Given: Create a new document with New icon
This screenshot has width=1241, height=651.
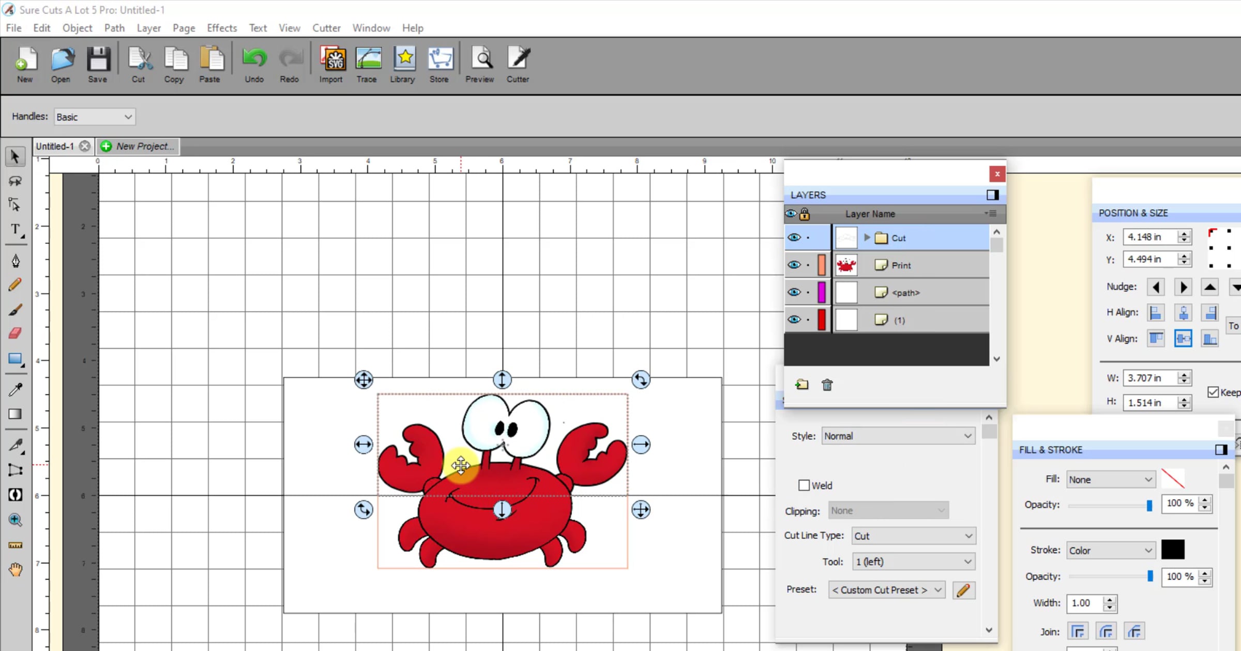Looking at the screenshot, I should click(x=25, y=65).
